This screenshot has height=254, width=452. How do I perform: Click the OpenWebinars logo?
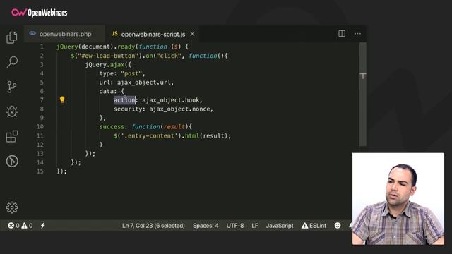click(40, 13)
